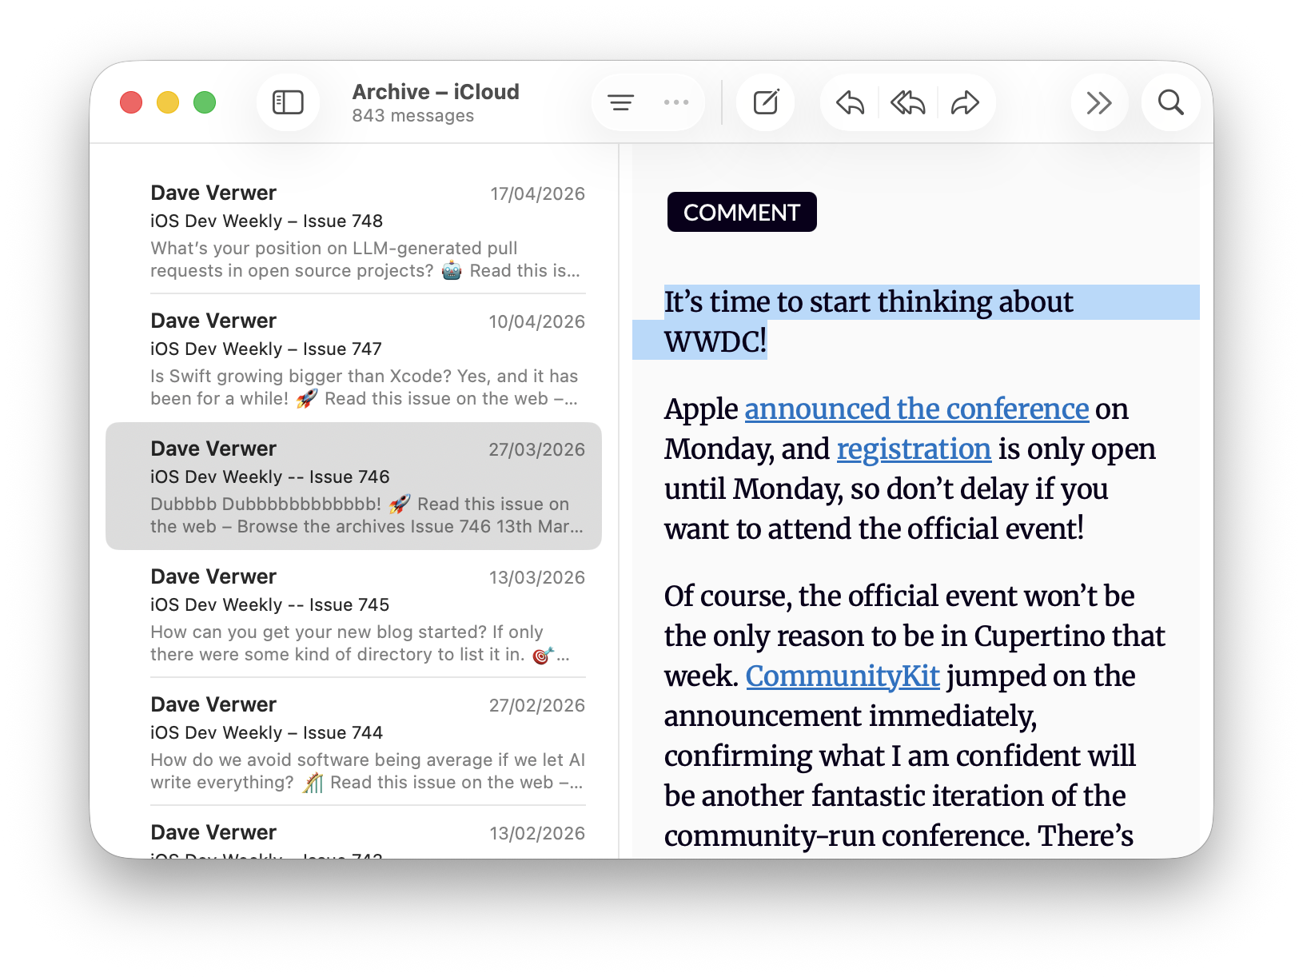Image resolution: width=1303 pixels, height=977 pixels.
Task: Open the email dated 13/02/2026
Action: tap(353, 833)
